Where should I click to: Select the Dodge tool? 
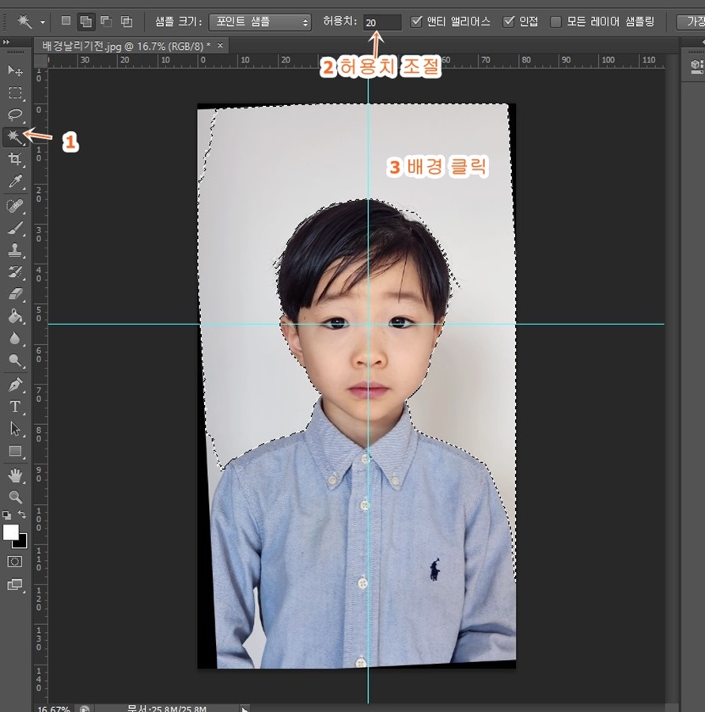coord(15,360)
